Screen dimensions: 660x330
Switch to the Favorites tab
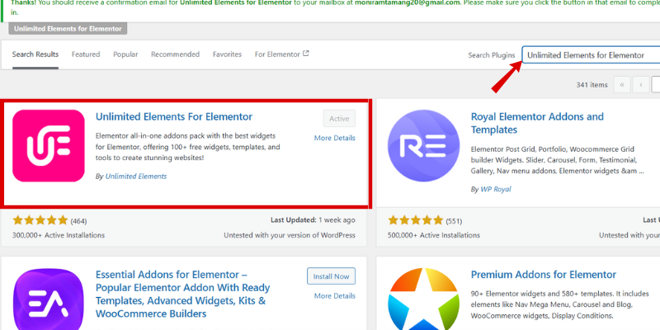228,54
